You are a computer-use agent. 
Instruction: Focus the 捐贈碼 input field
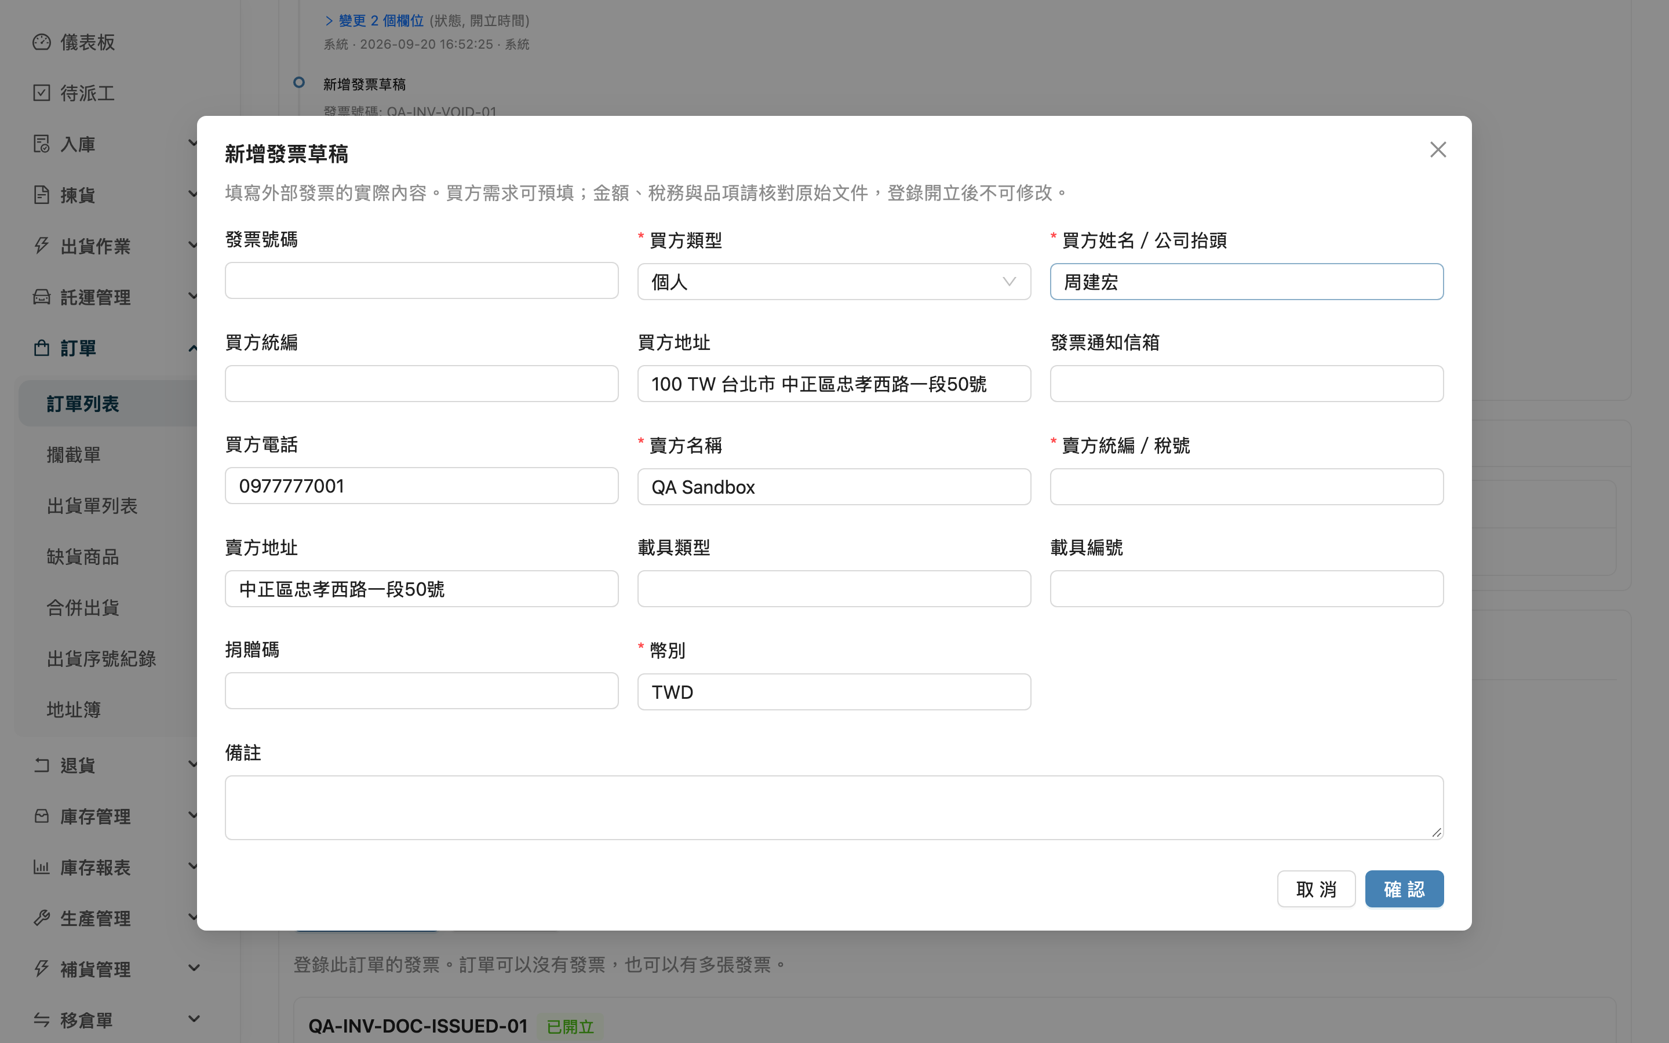pos(421,691)
